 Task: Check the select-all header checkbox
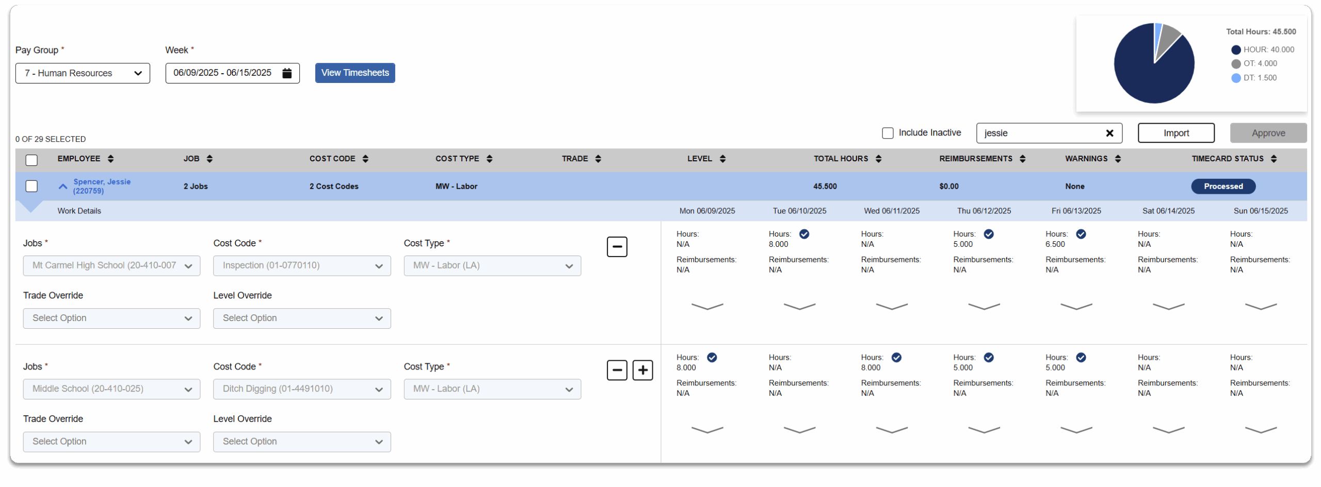[x=31, y=160]
